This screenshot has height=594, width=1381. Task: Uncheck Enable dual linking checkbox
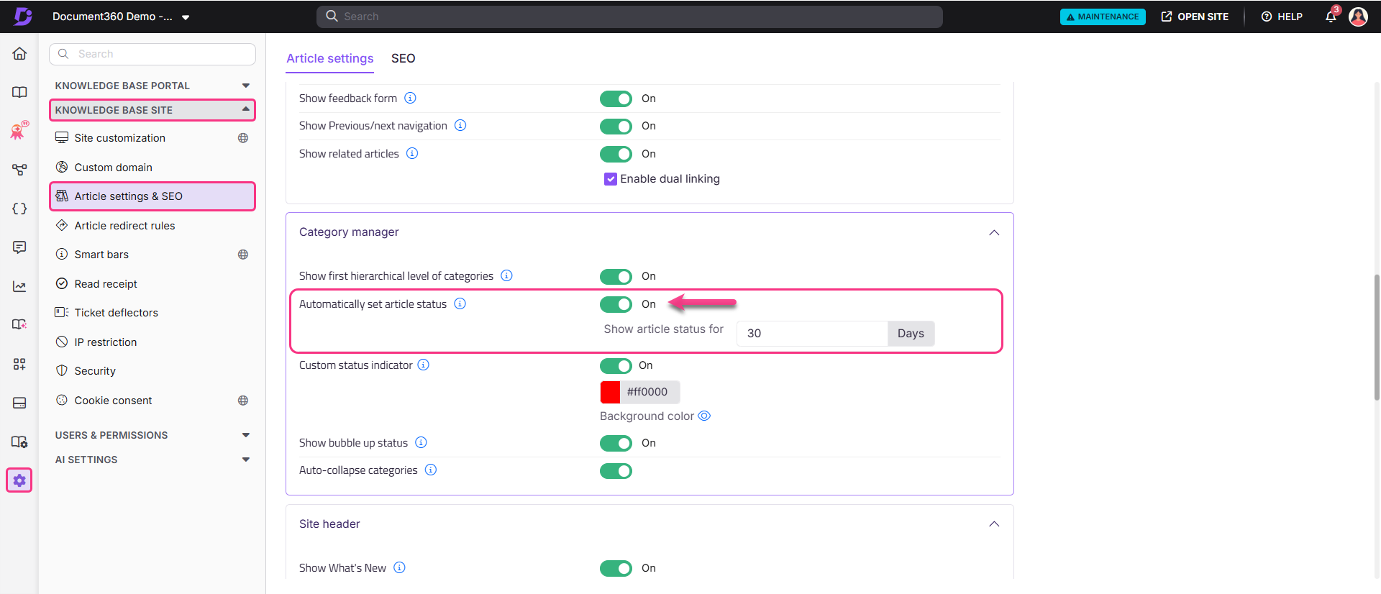pos(611,179)
